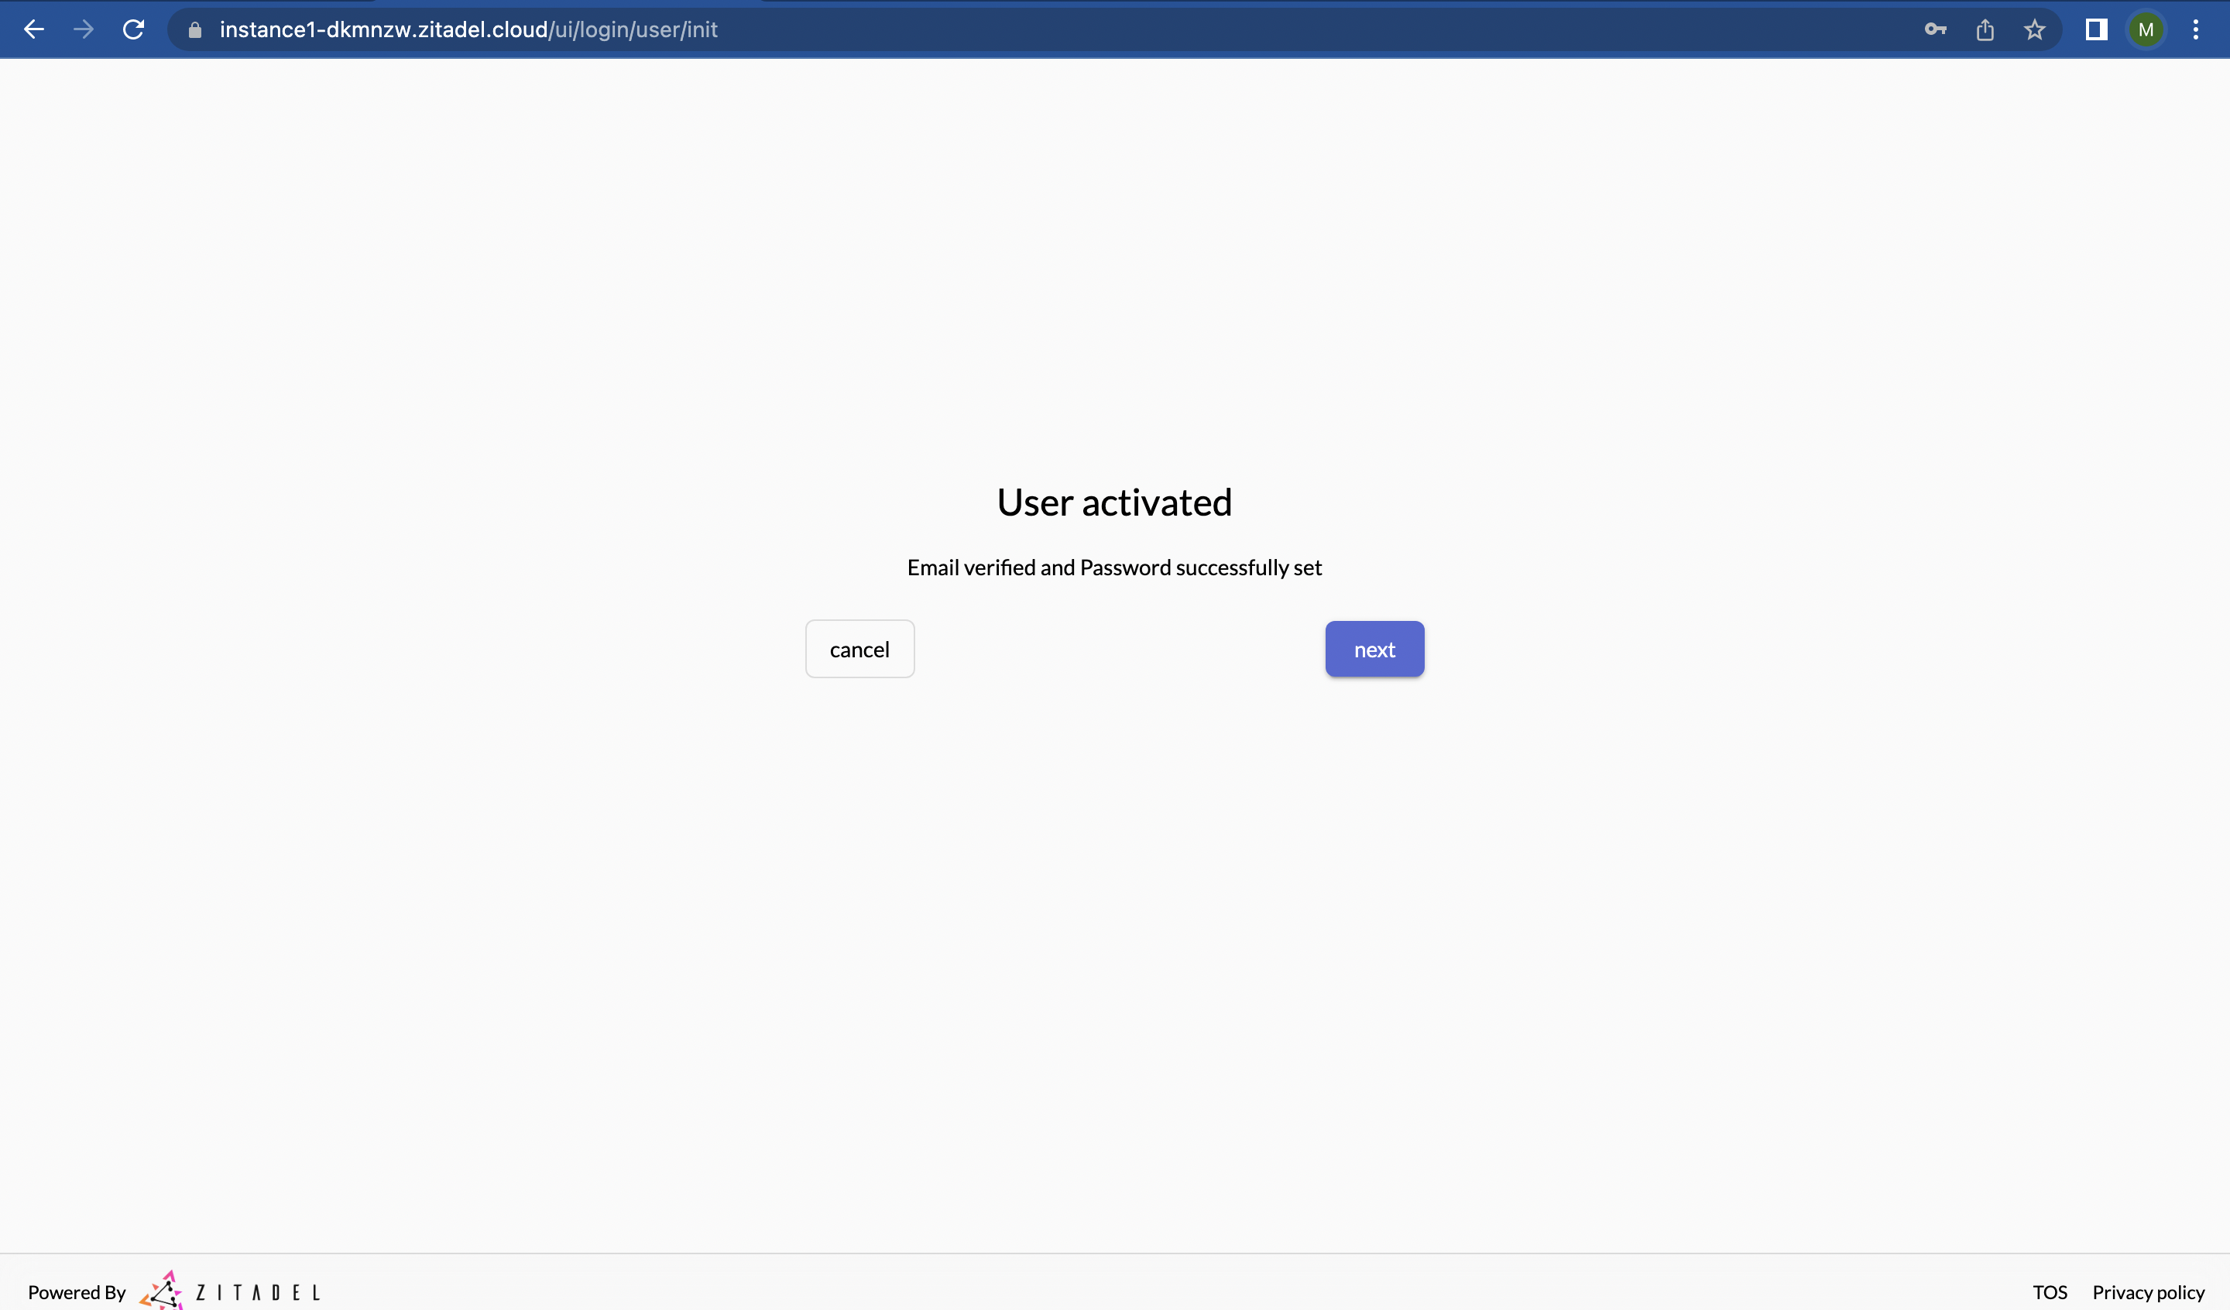
Task: Open the TOS link
Action: [x=2050, y=1292]
